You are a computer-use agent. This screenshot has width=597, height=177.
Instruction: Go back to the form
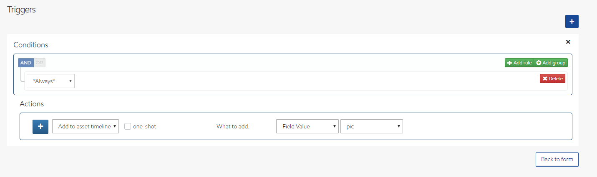point(557,159)
